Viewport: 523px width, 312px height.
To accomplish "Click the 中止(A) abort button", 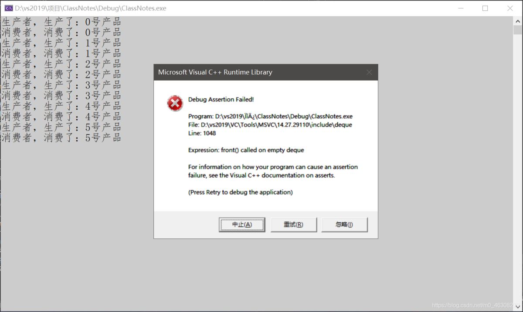I will tap(242, 225).
